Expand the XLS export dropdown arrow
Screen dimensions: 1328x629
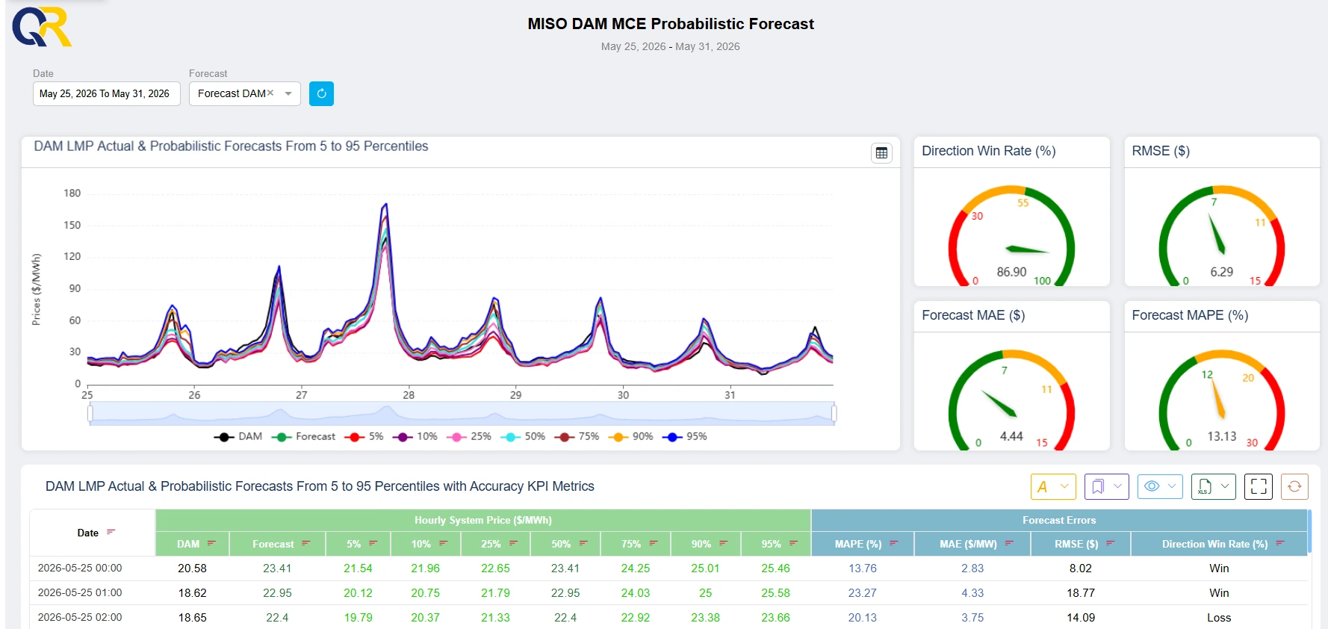coord(1225,486)
